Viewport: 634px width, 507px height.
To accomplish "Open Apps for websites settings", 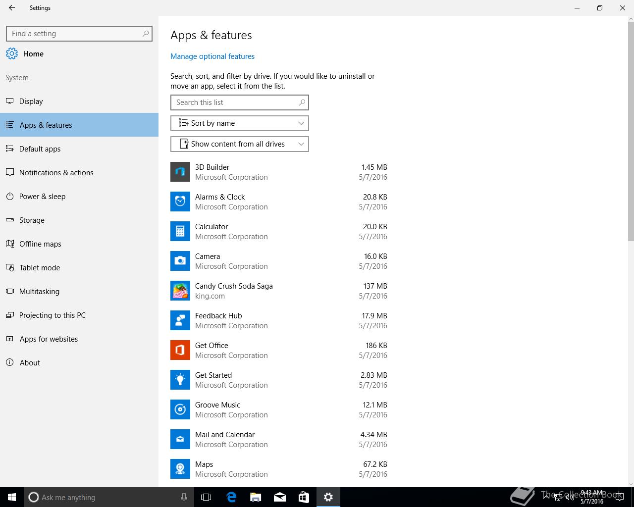I will [x=79, y=339].
